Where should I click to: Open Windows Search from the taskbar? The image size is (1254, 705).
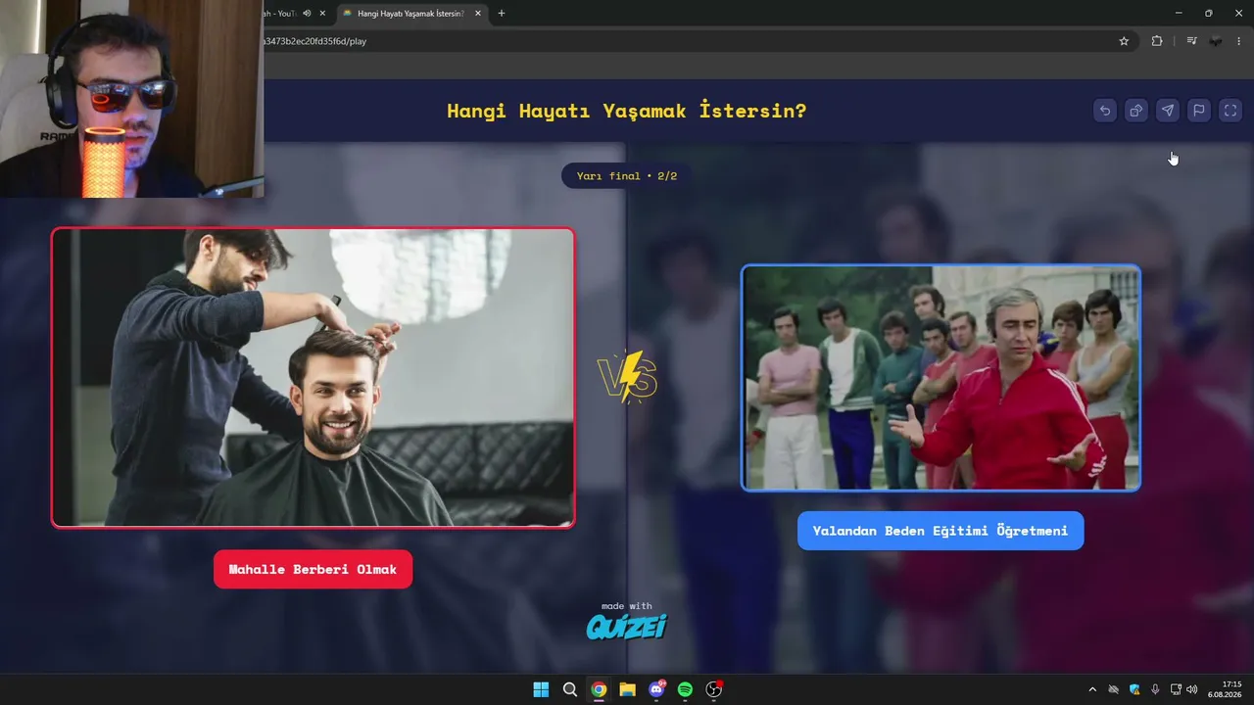(570, 689)
